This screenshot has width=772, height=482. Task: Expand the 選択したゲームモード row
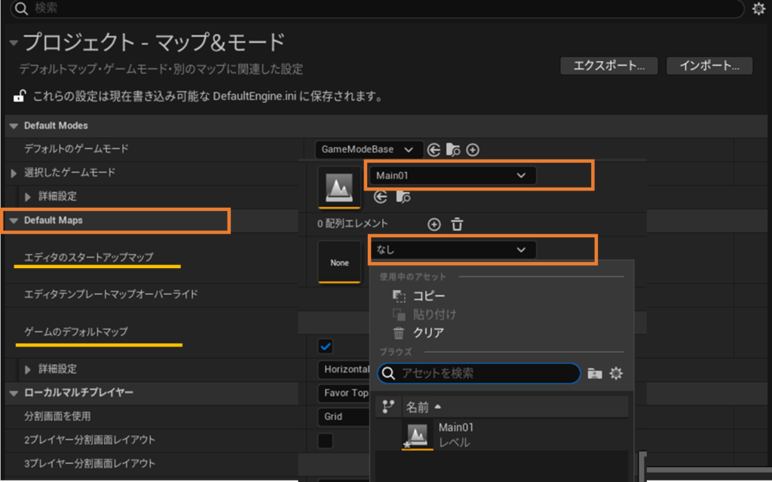pyautogui.click(x=14, y=173)
